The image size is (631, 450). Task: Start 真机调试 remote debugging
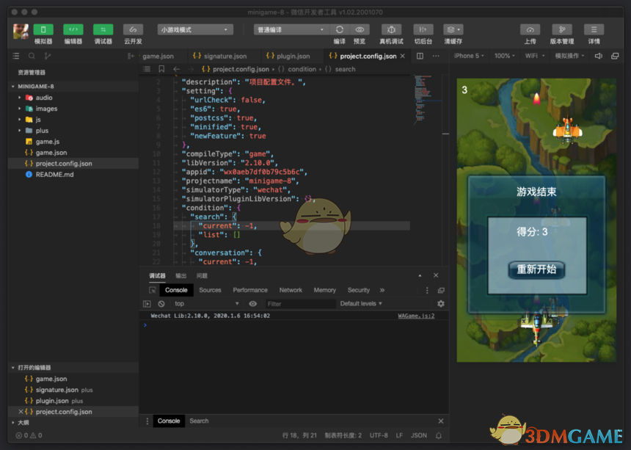coord(391,30)
